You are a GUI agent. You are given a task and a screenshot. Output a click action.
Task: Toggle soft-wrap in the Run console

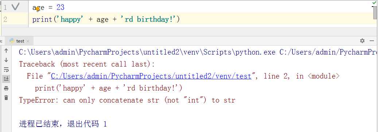pyautogui.click(x=6, y=70)
